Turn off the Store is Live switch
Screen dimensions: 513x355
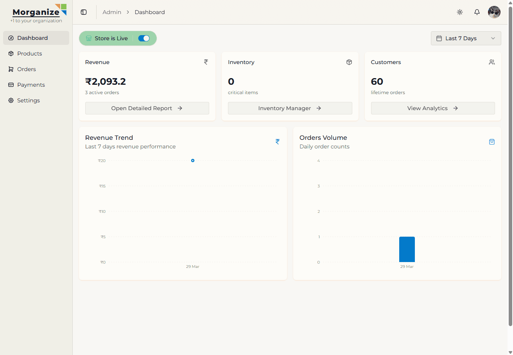[x=144, y=38]
